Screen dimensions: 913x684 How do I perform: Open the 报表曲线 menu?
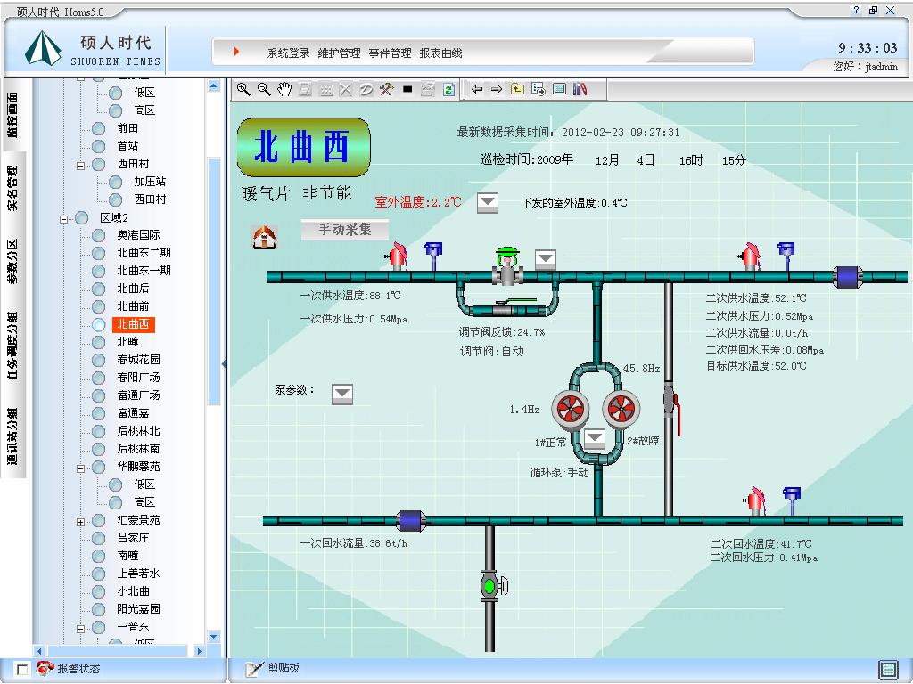tap(440, 53)
